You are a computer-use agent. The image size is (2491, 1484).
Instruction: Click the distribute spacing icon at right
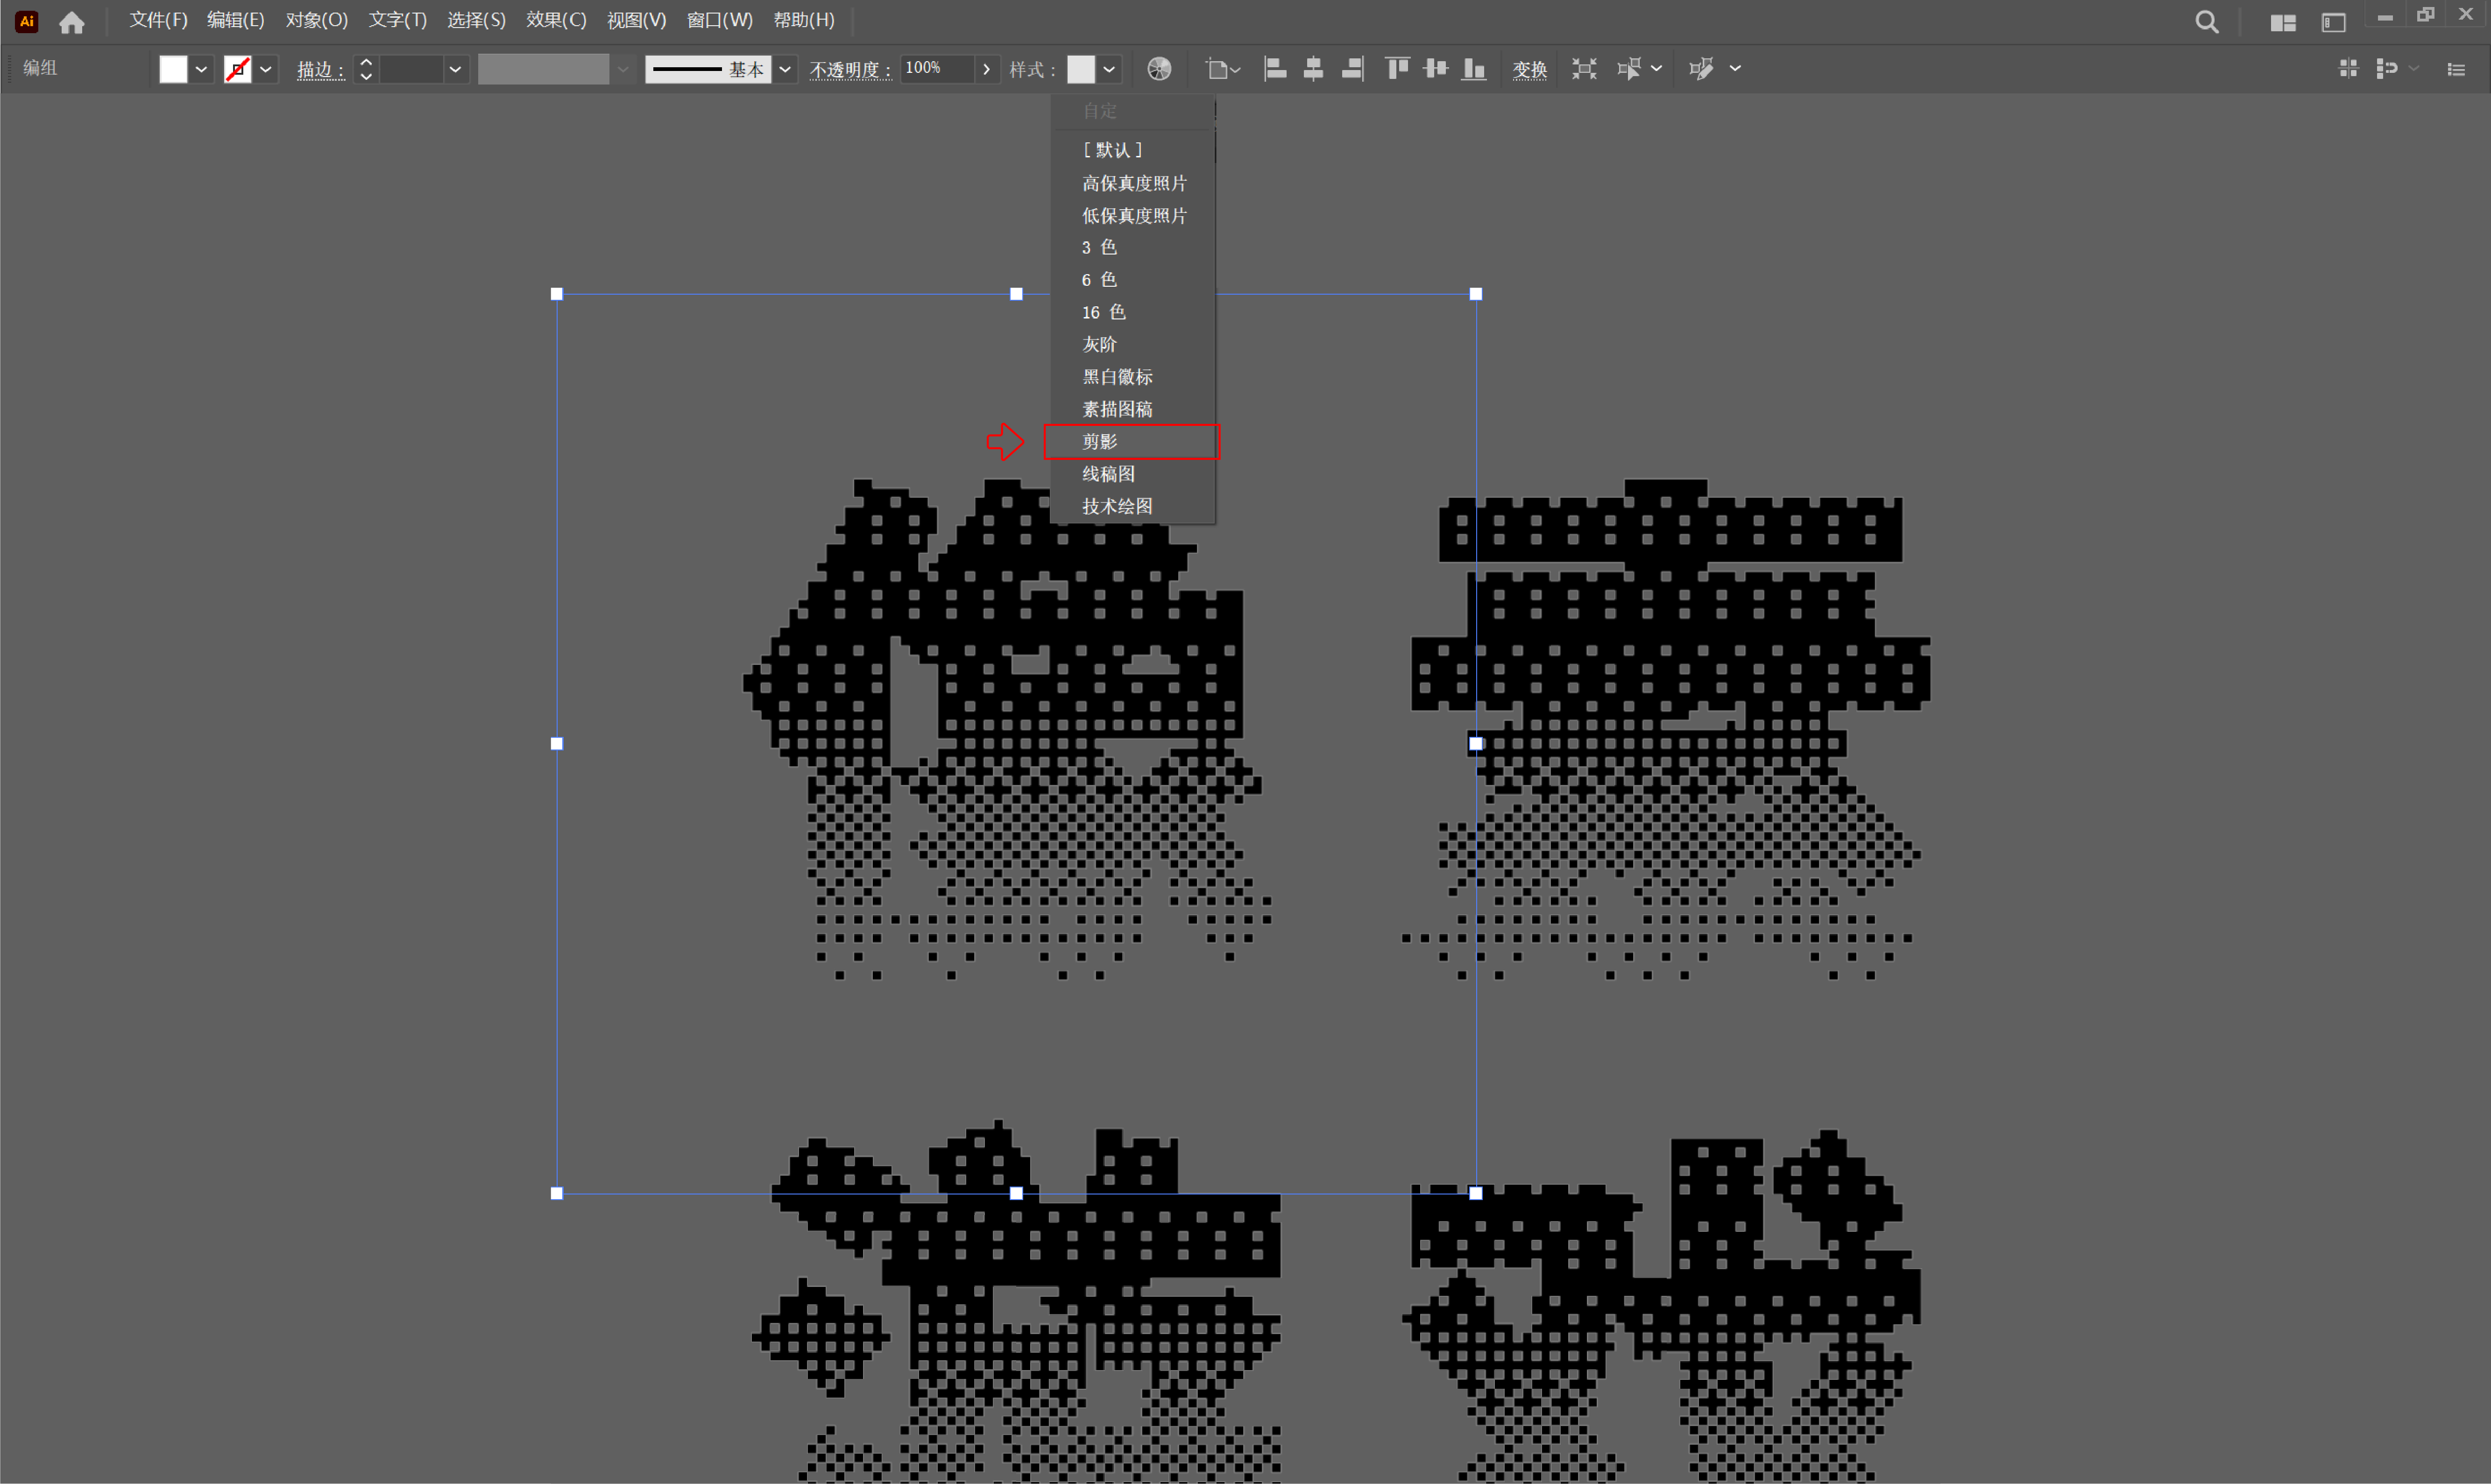tap(2387, 68)
